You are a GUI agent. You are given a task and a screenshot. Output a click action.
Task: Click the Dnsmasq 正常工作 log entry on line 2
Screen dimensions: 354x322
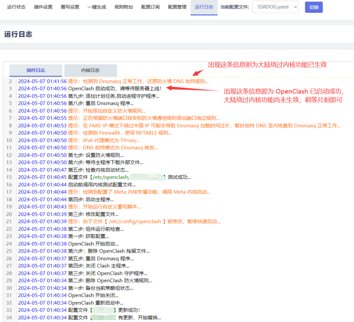click(x=138, y=81)
